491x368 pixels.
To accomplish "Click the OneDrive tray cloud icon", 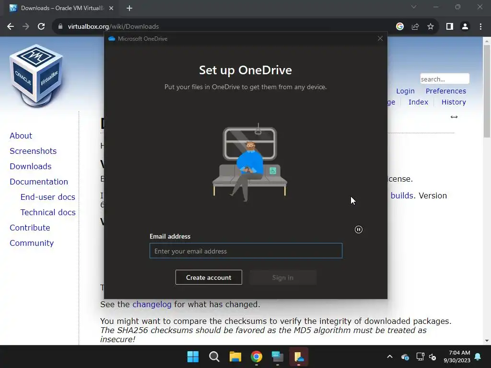I will coord(405,356).
